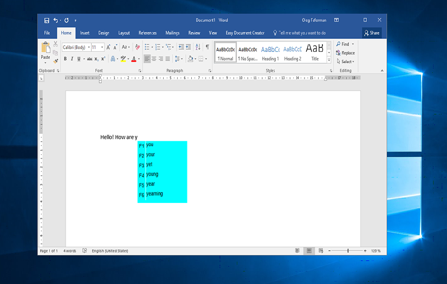The height and width of the screenshot is (284, 447).
Task: Toggle bold formatting
Action: (65, 58)
